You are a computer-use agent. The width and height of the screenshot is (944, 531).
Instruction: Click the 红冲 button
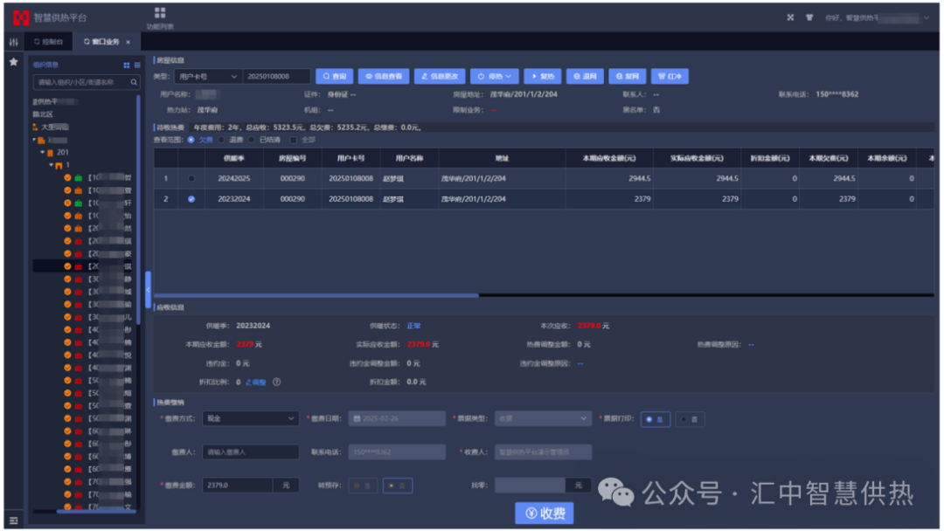click(670, 76)
